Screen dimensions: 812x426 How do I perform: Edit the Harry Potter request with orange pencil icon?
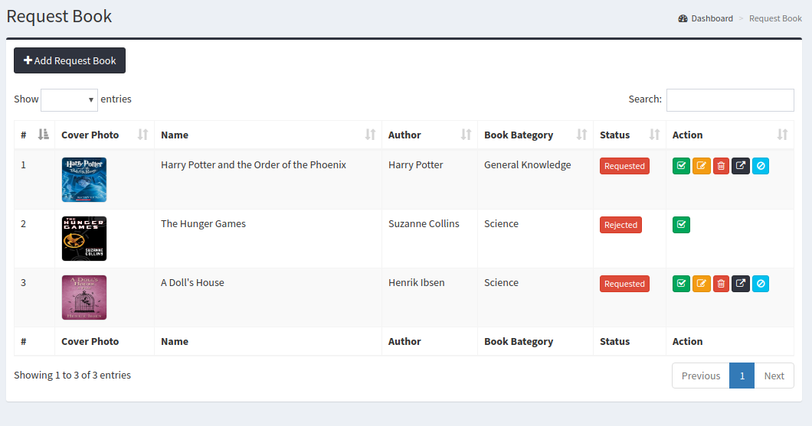point(701,166)
